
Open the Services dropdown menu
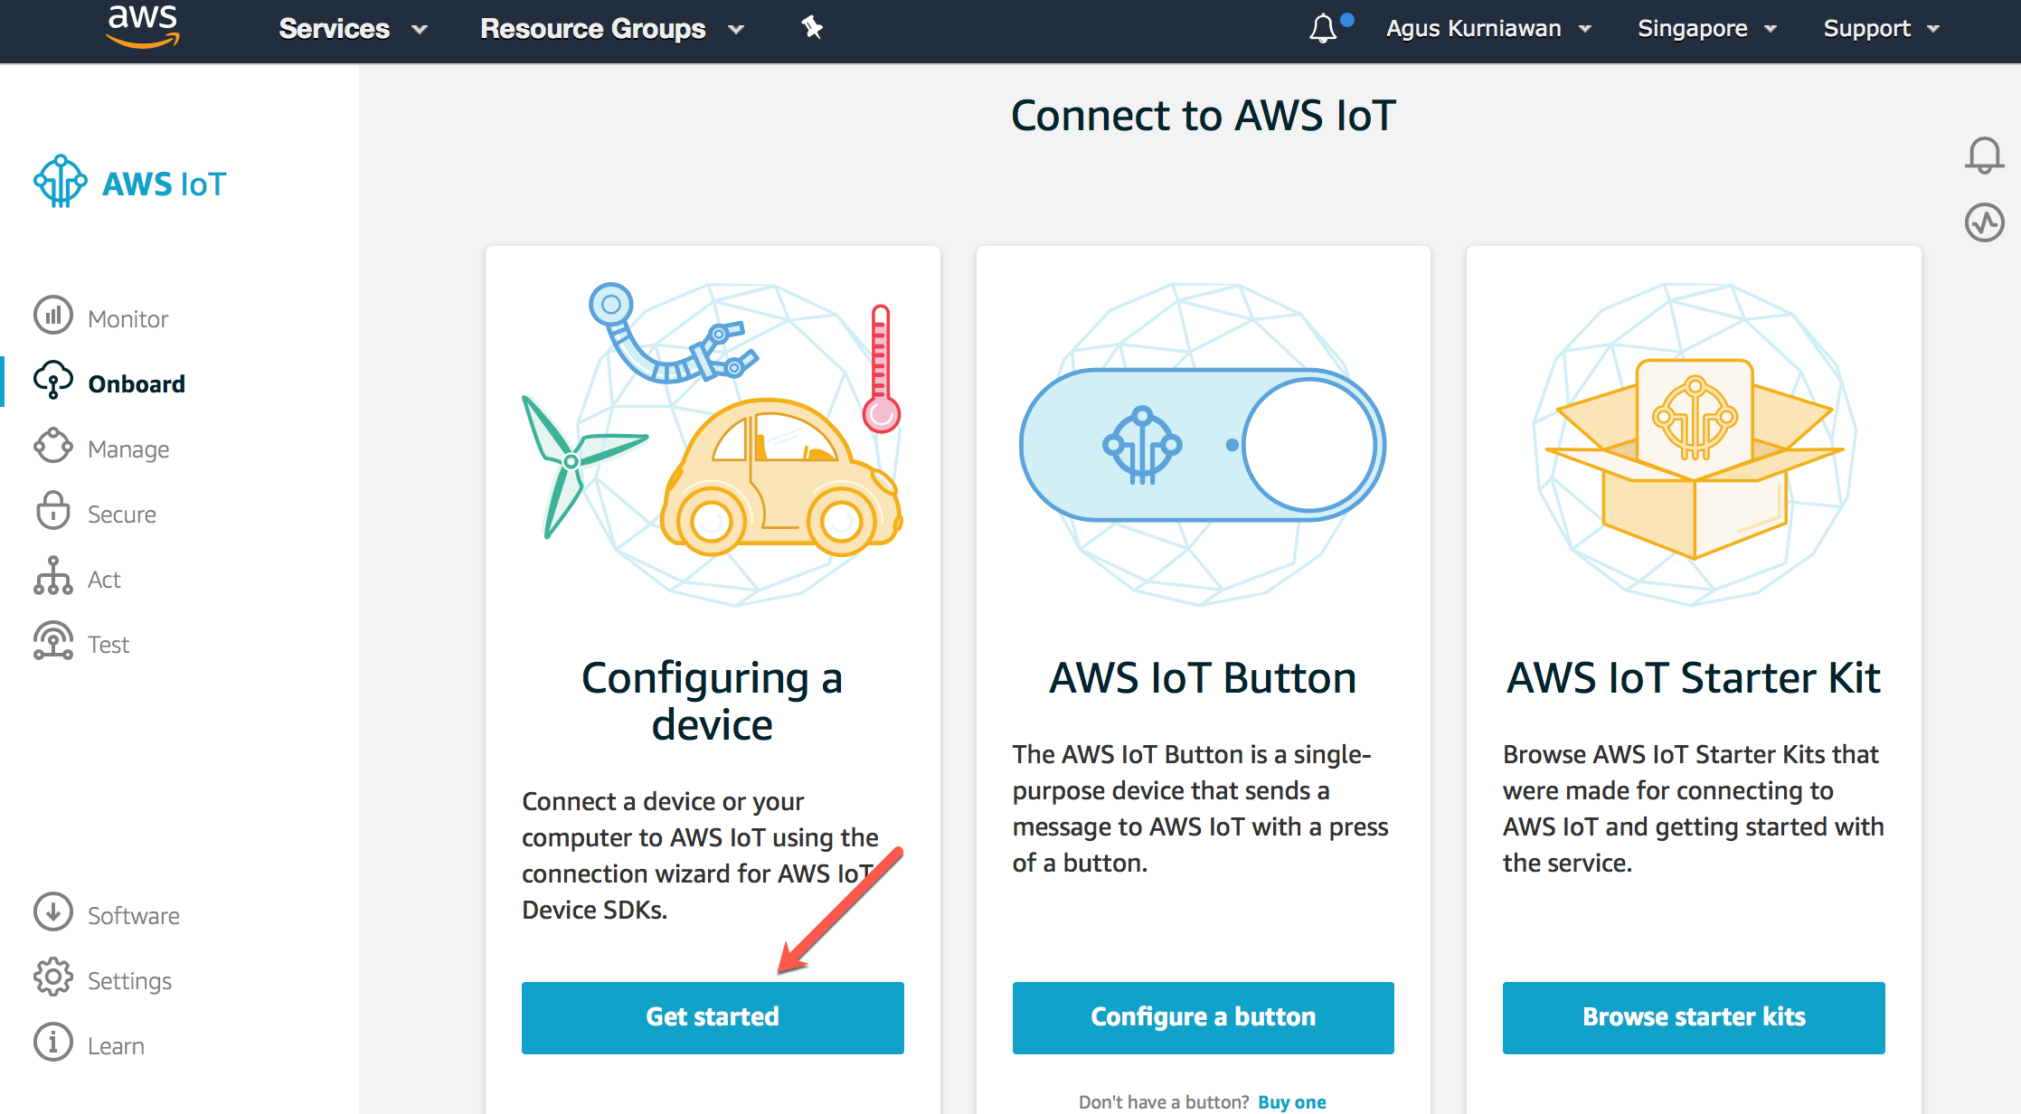point(353,29)
